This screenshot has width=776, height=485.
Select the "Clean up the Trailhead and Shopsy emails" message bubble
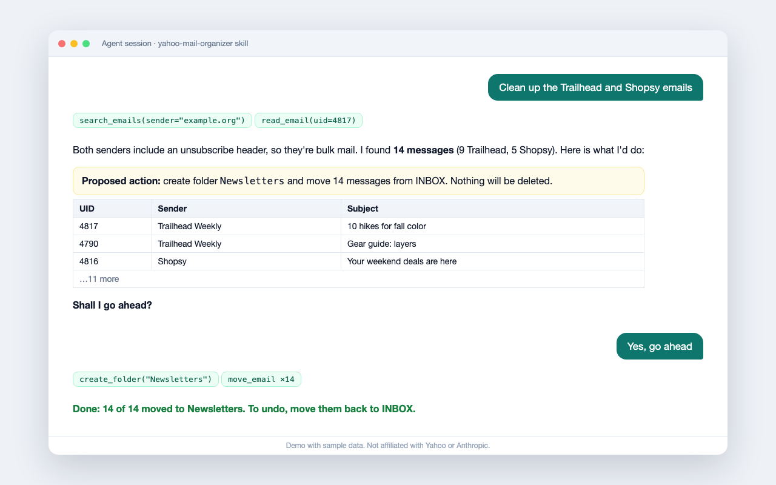pos(595,87)
